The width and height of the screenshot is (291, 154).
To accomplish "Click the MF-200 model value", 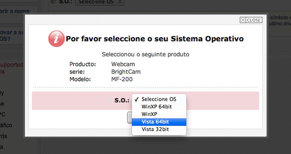I will (122, 79).
